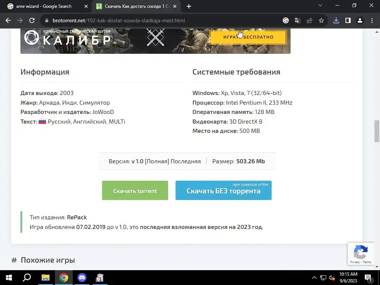Open a new browser tab

[x=189, y=7]
